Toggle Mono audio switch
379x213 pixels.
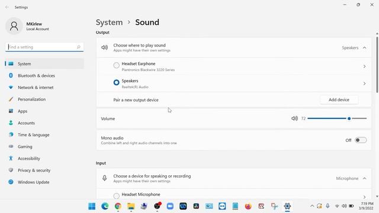coord(361,140)
